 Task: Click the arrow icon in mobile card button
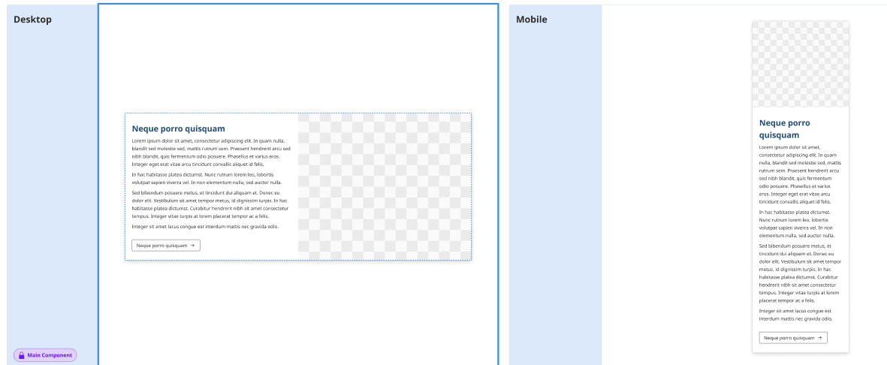(820, 338)
